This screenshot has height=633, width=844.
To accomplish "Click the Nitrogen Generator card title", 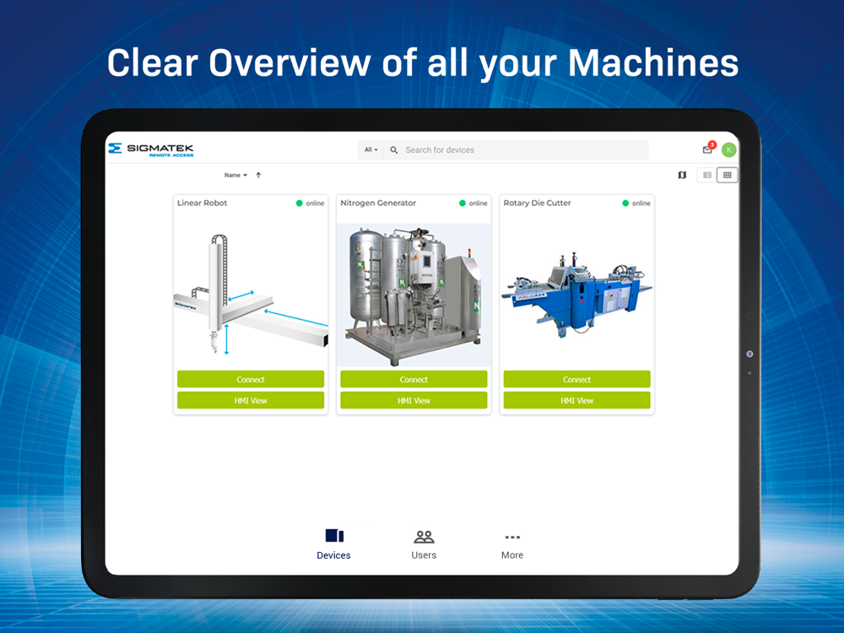I will click(378, 203).
